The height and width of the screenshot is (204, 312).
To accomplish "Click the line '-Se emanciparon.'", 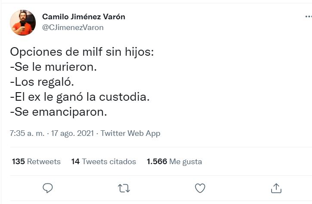I will [58, 112].
